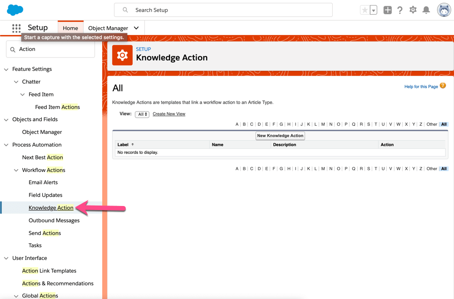Click the Help for this Page link

tap(421, 87)
